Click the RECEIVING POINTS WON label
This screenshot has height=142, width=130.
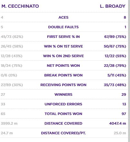coord(63,85)
